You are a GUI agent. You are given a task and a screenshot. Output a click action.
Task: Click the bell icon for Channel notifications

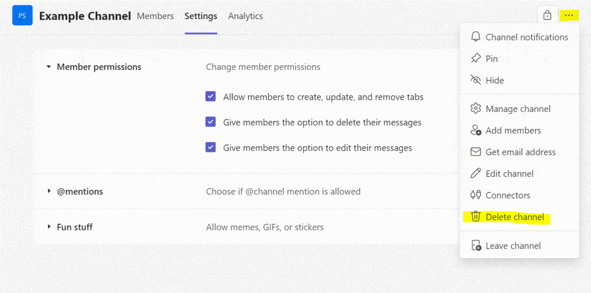coord(476,37)
